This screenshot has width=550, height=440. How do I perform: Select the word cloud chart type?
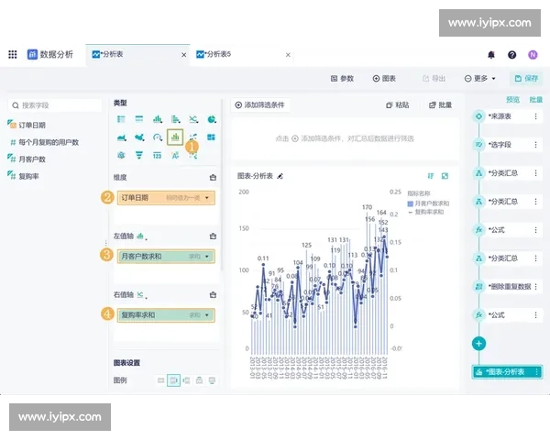pos(175,155)
